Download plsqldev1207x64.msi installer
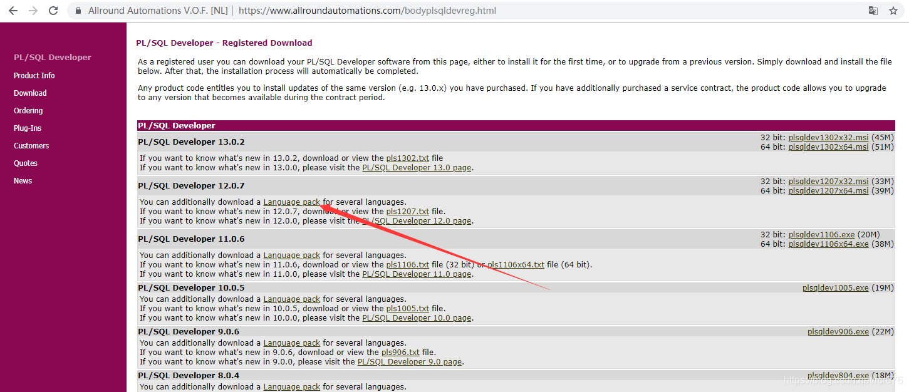Viewport: 909px width, 392px height. pos(828,191)
